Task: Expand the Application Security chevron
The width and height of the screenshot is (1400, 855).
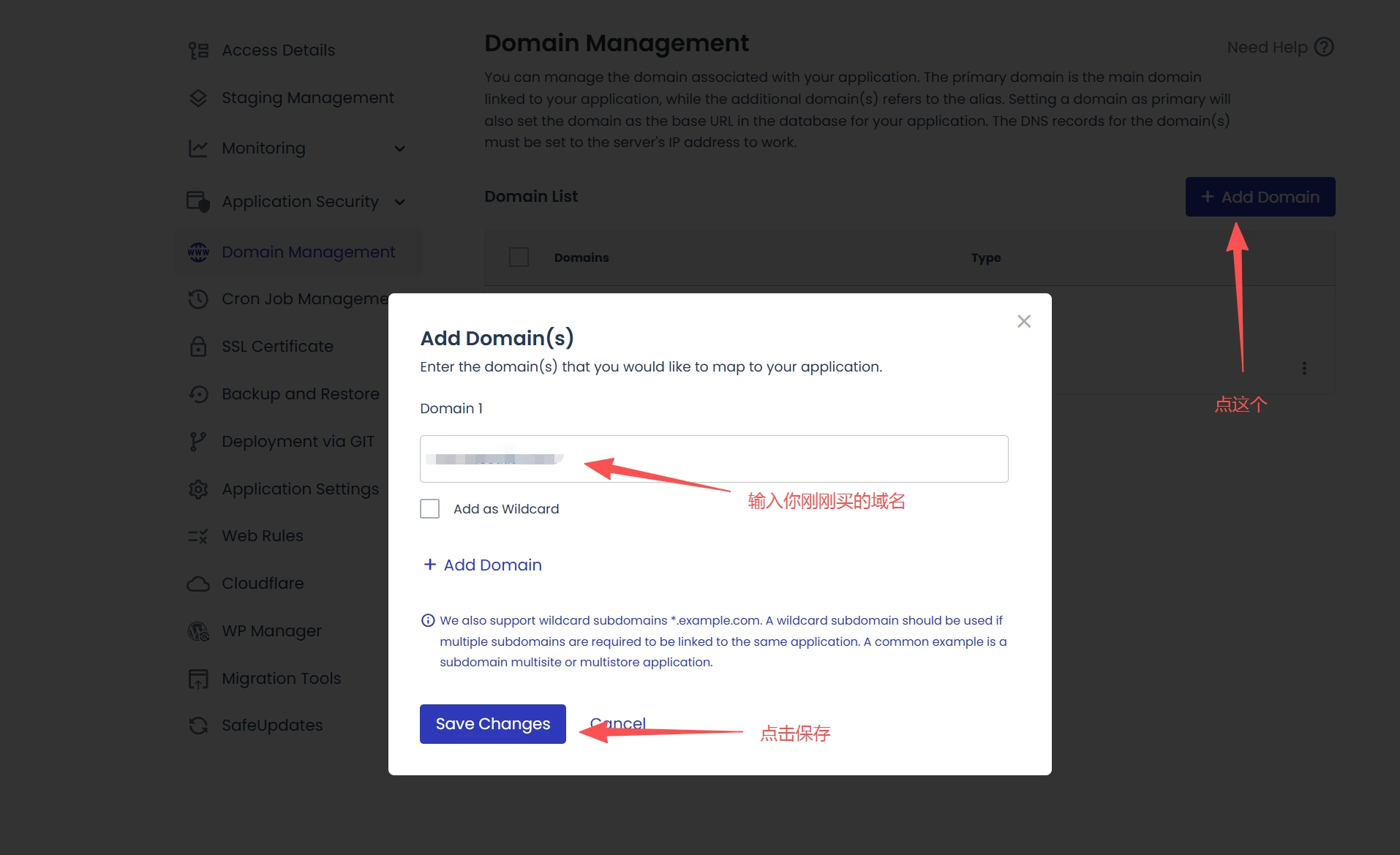Action: tap(399, 203)
